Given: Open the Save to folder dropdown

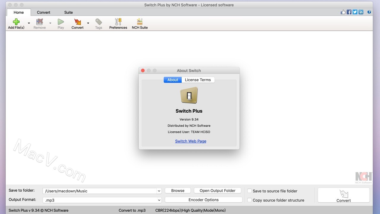Looking at the screenshot, I should pyautogui.click(x=159, y=191).
